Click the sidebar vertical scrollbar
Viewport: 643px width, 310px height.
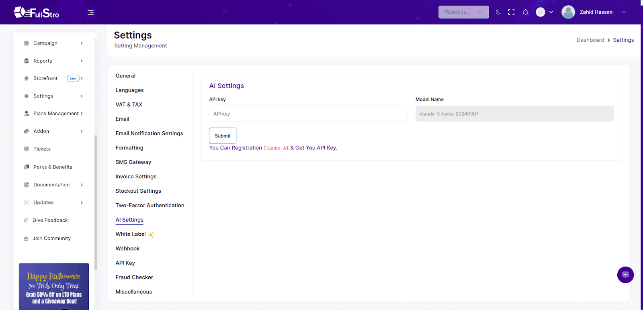point(96,203)
